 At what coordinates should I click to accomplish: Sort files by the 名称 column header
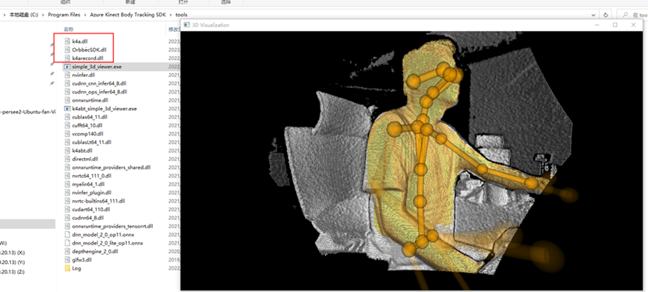69,30
